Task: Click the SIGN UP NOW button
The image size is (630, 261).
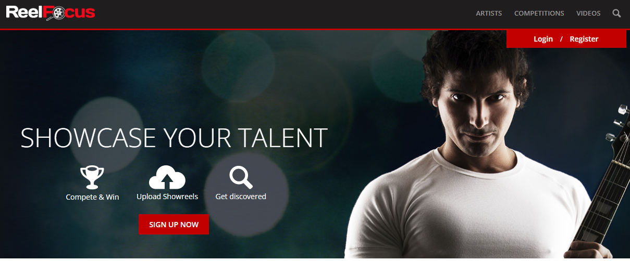Action: [x=174, y=225]
